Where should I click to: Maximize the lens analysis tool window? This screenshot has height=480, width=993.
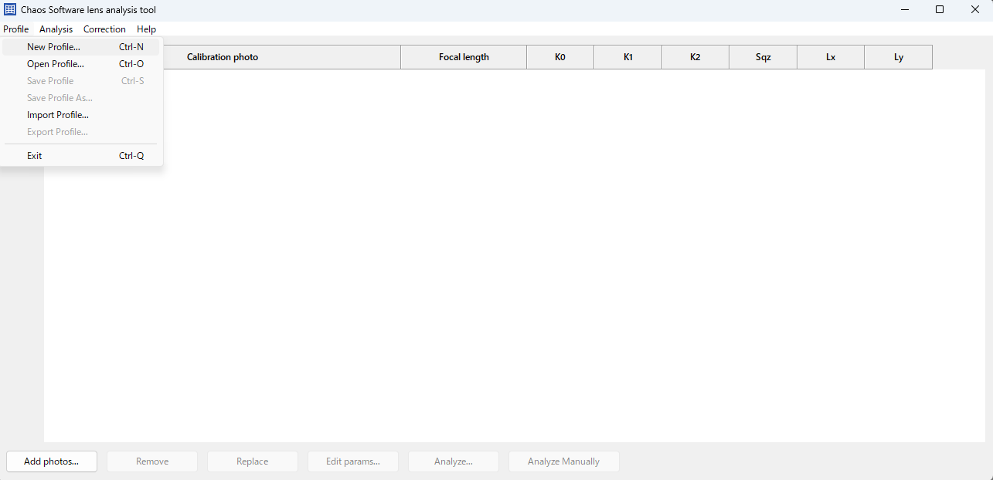(x=940, y=10)
